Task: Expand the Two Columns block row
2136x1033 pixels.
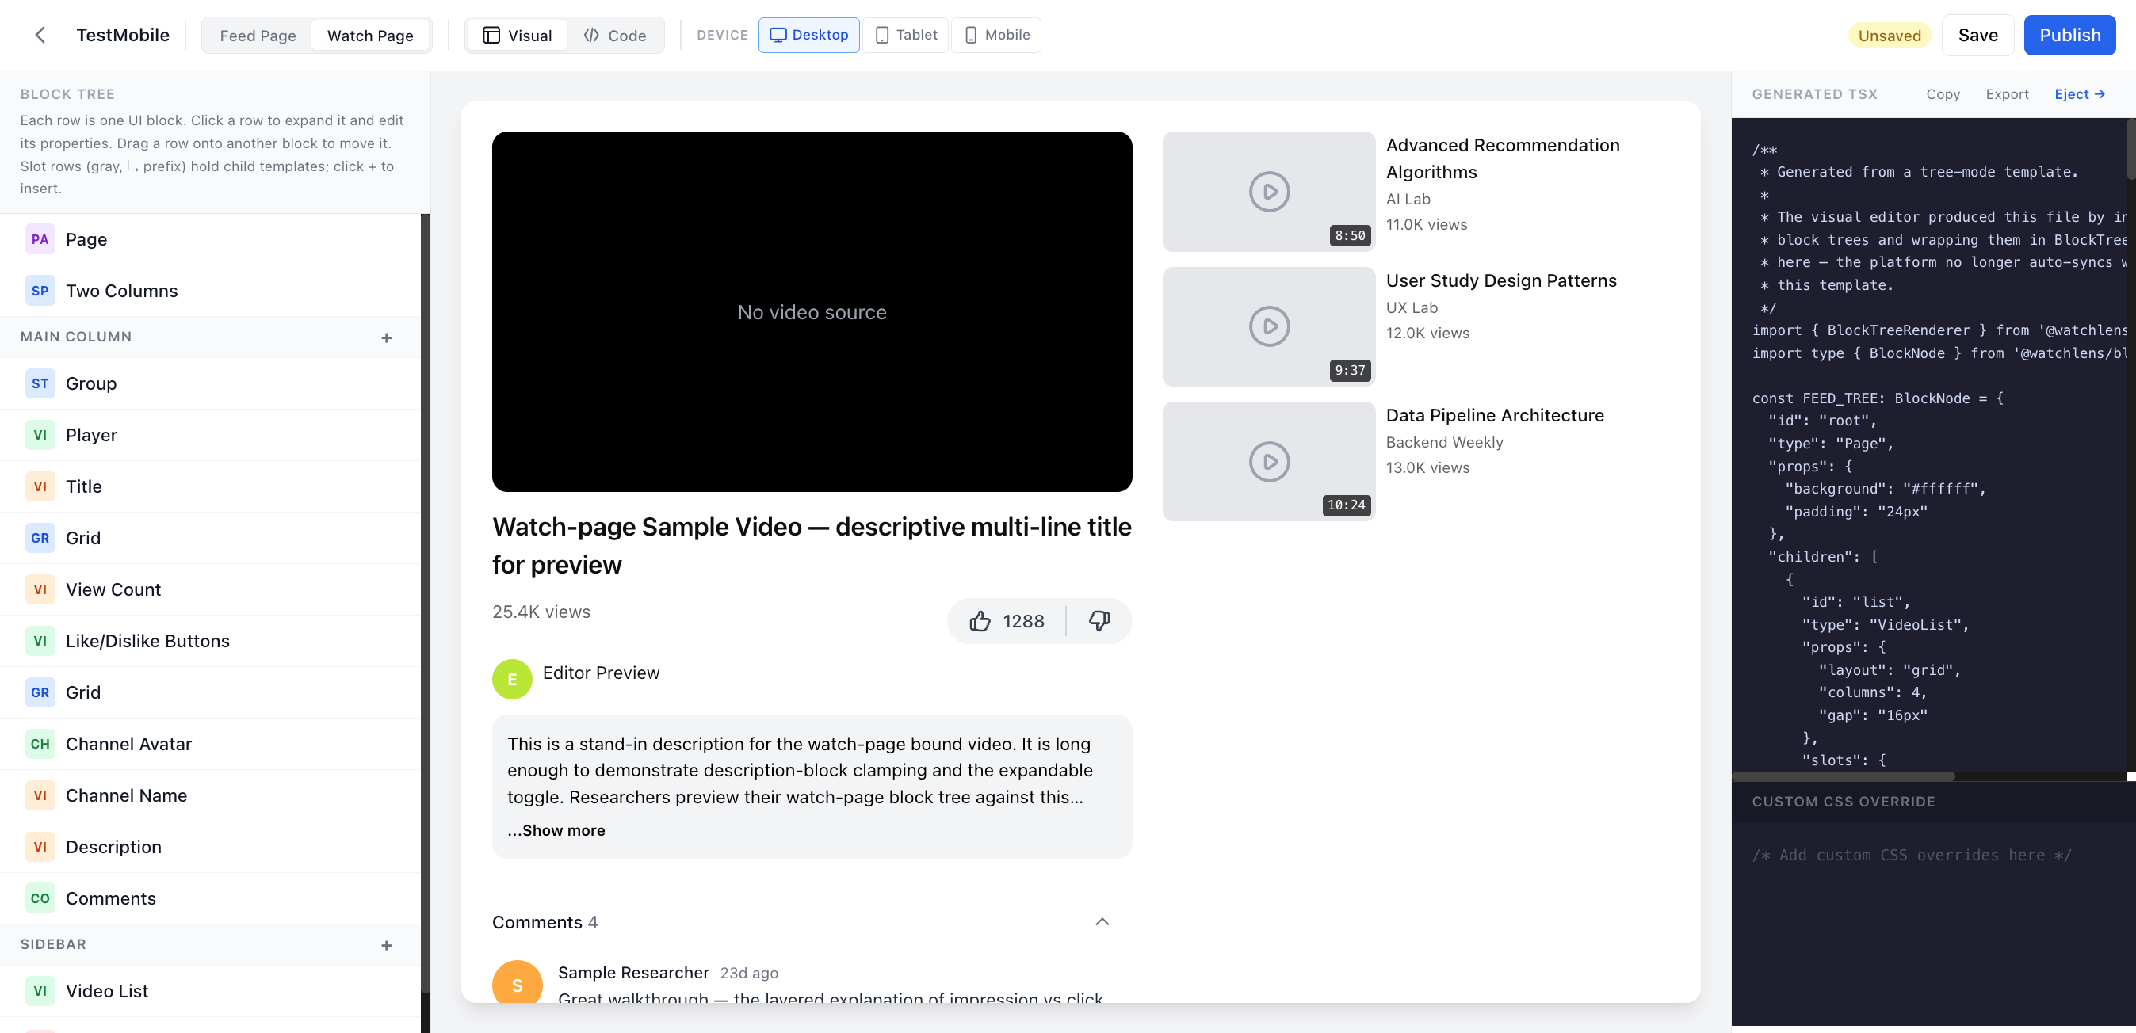Action: point(211,291)
